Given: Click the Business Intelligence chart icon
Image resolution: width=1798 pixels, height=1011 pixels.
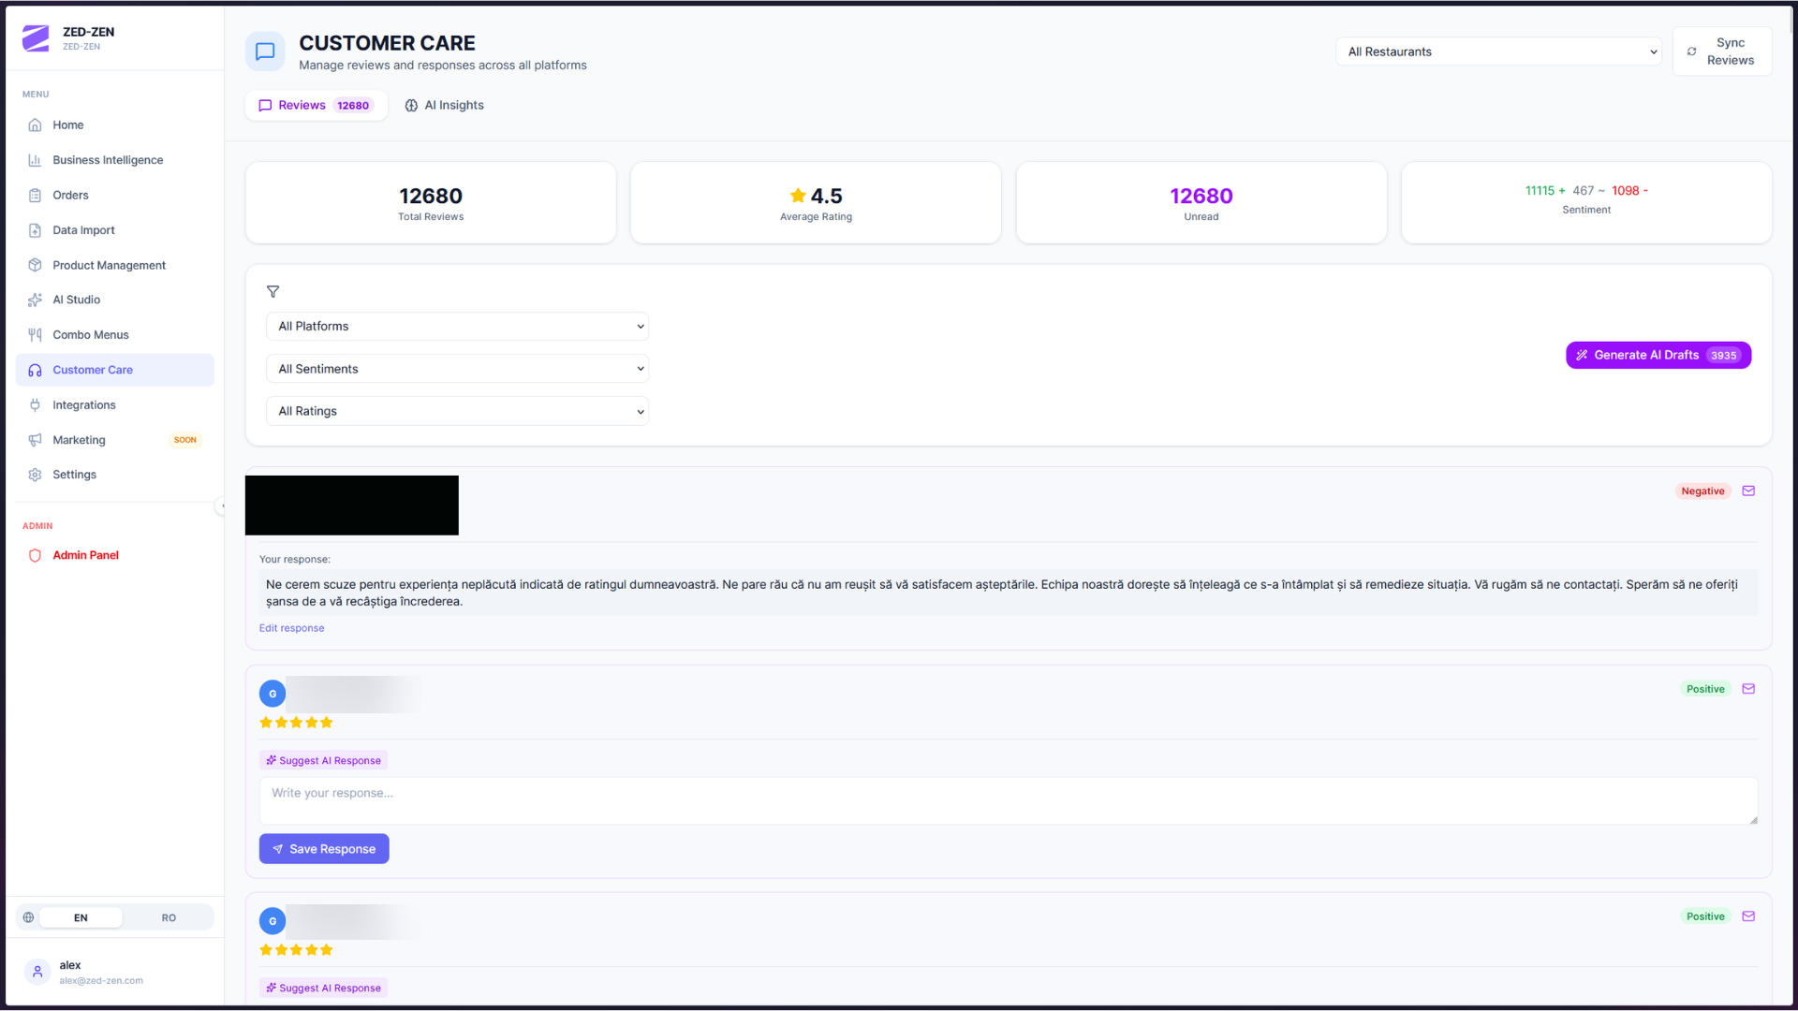Looking at the screenshot, I should click(35, 160).
